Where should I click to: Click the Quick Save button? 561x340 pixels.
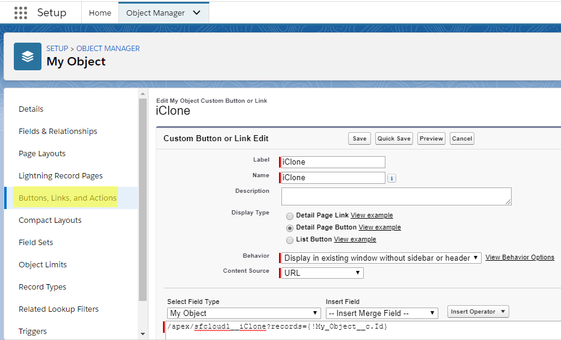[394, 139]
